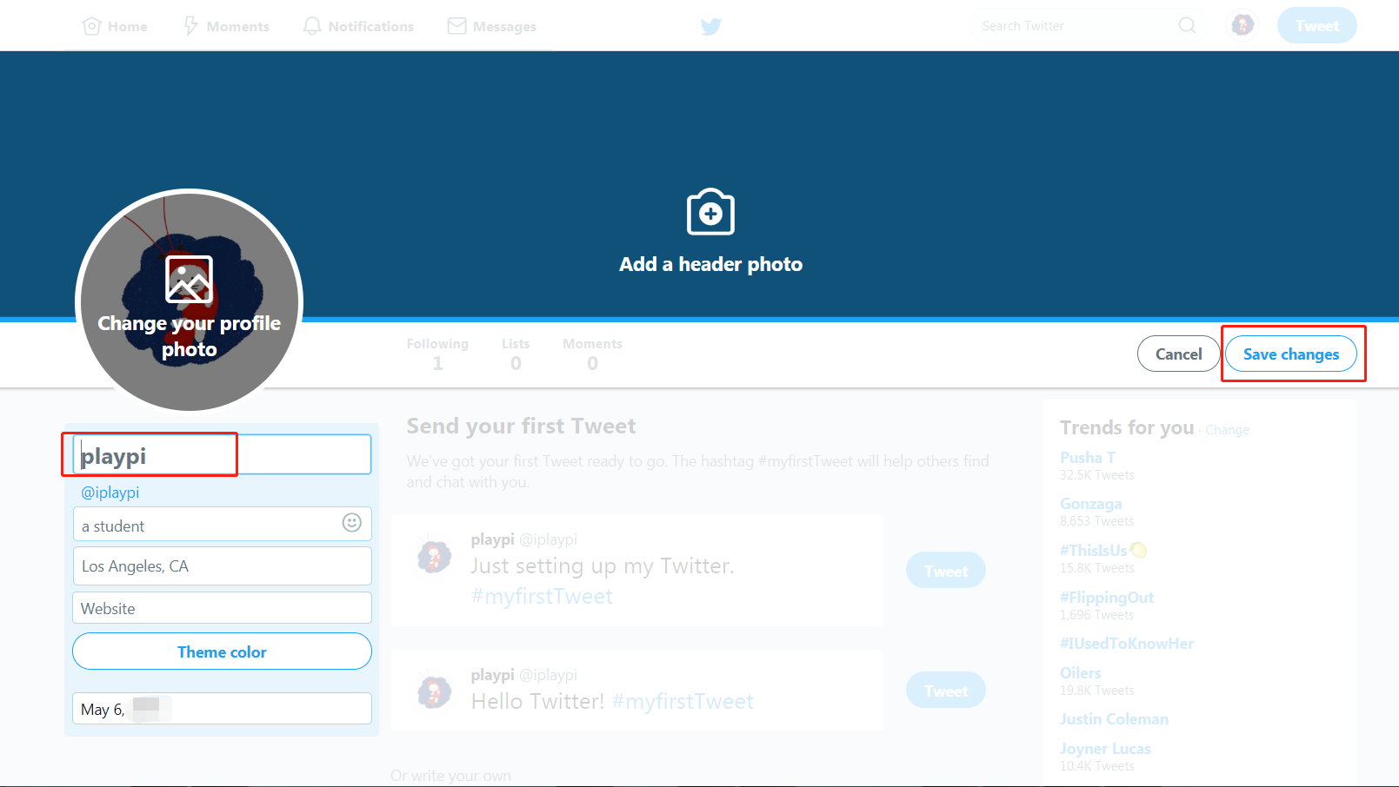
Task: Open the Following count tab
Action: coord(437,354)
